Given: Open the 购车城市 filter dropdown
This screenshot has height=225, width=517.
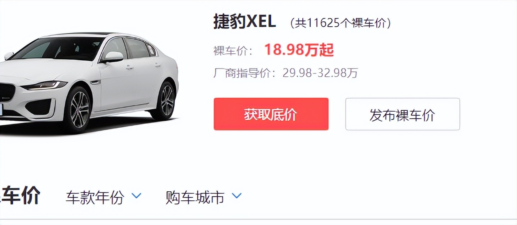Looking at the screenshot, I should coord(203,197).
